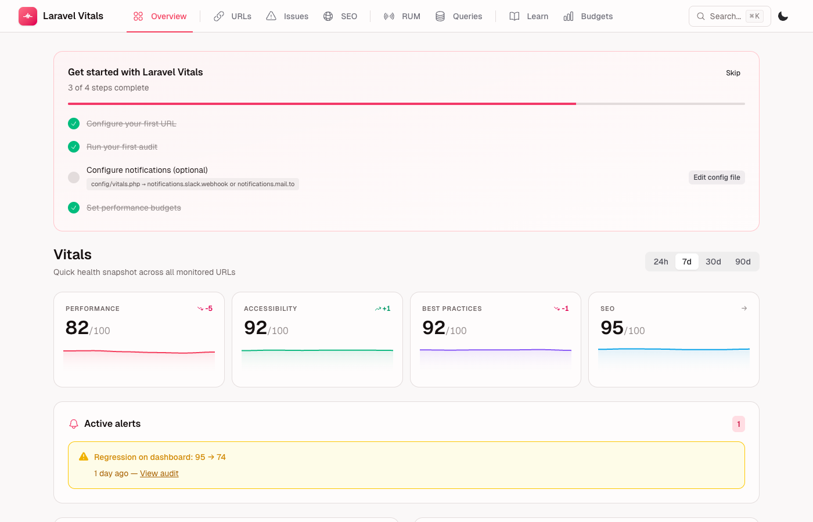Click the Active alerts bell icon
This screenshot has width=813, height=522.
(74, 424)
